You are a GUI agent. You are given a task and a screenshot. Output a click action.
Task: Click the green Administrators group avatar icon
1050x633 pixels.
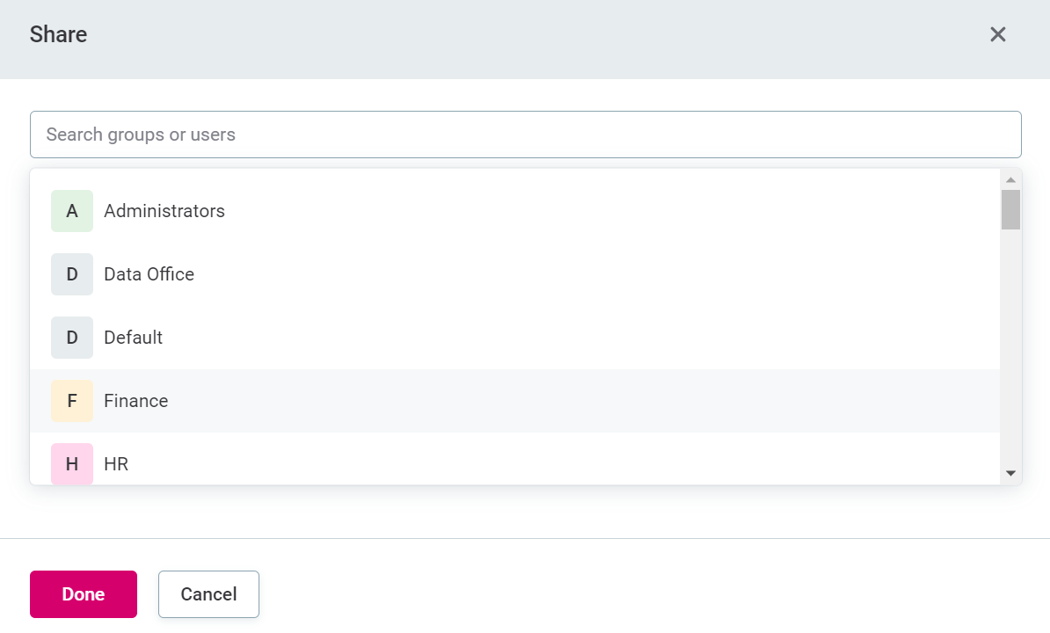click(x=72, y=211)
